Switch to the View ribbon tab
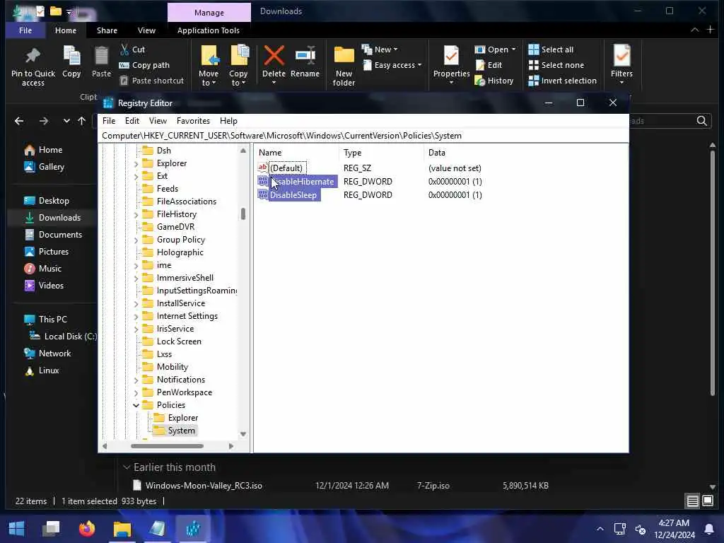Screen dimensions: 724x543 [x=146, y=30]
